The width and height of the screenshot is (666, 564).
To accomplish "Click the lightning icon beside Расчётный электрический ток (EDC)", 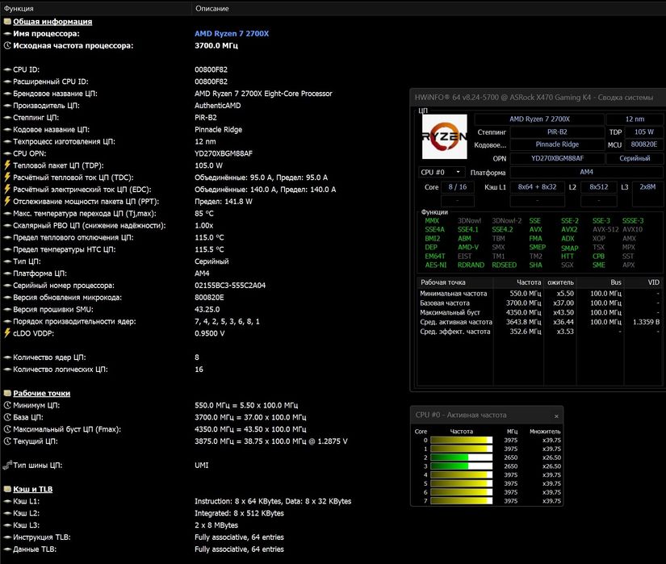I will (7, 189).
